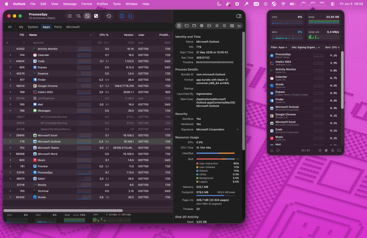Select the Terminal process row
This screenshot has height=238, width=367.
[x=87, y=191]
